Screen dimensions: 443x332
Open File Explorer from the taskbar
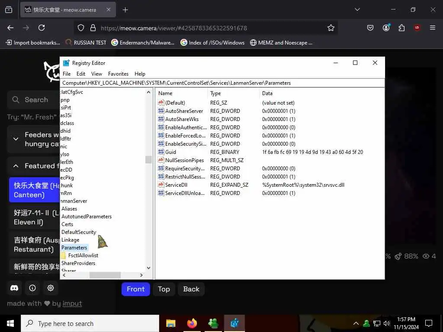click(170, 323)
